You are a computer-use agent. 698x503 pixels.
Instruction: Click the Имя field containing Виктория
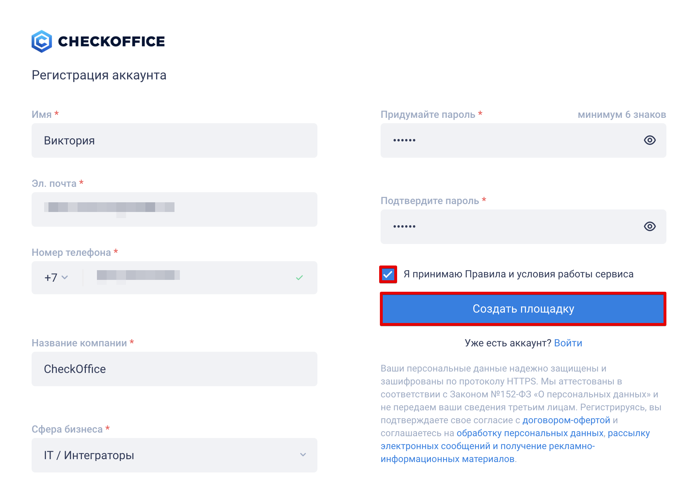coord(174,140)
